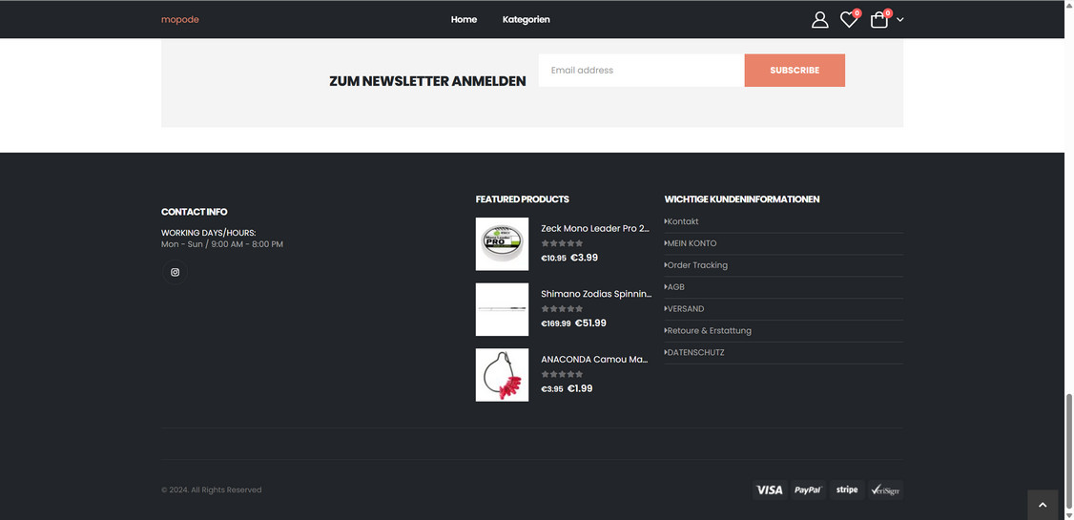Click the mopode logo

click(x=180, y=19)
